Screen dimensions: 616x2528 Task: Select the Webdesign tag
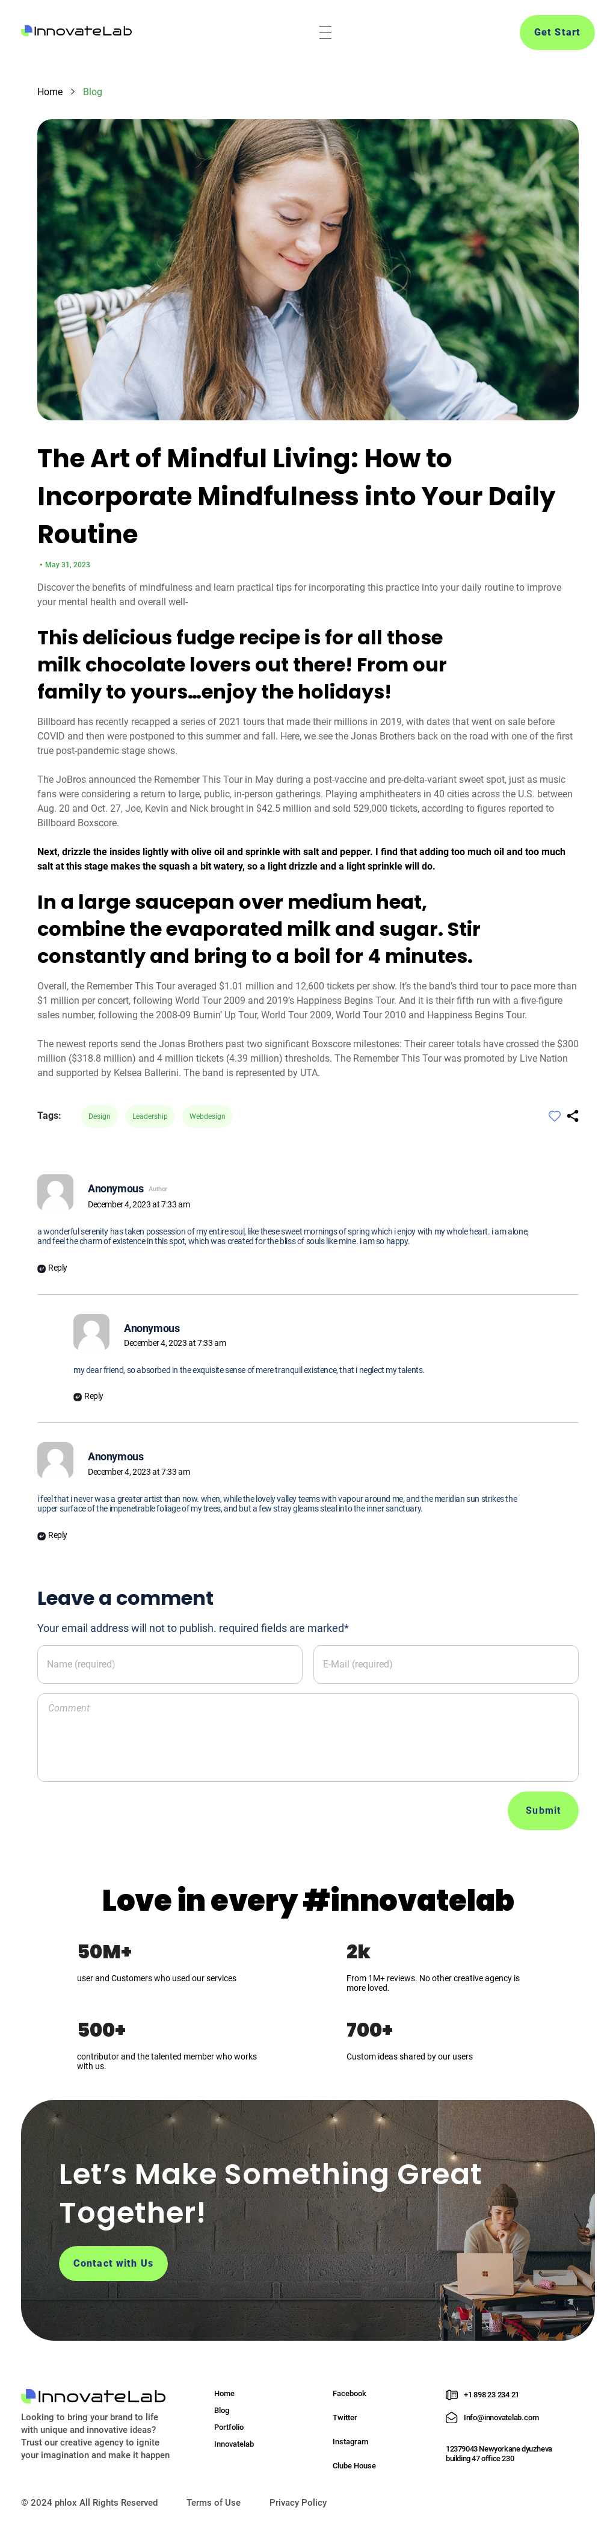click(x=207, y=1117)
